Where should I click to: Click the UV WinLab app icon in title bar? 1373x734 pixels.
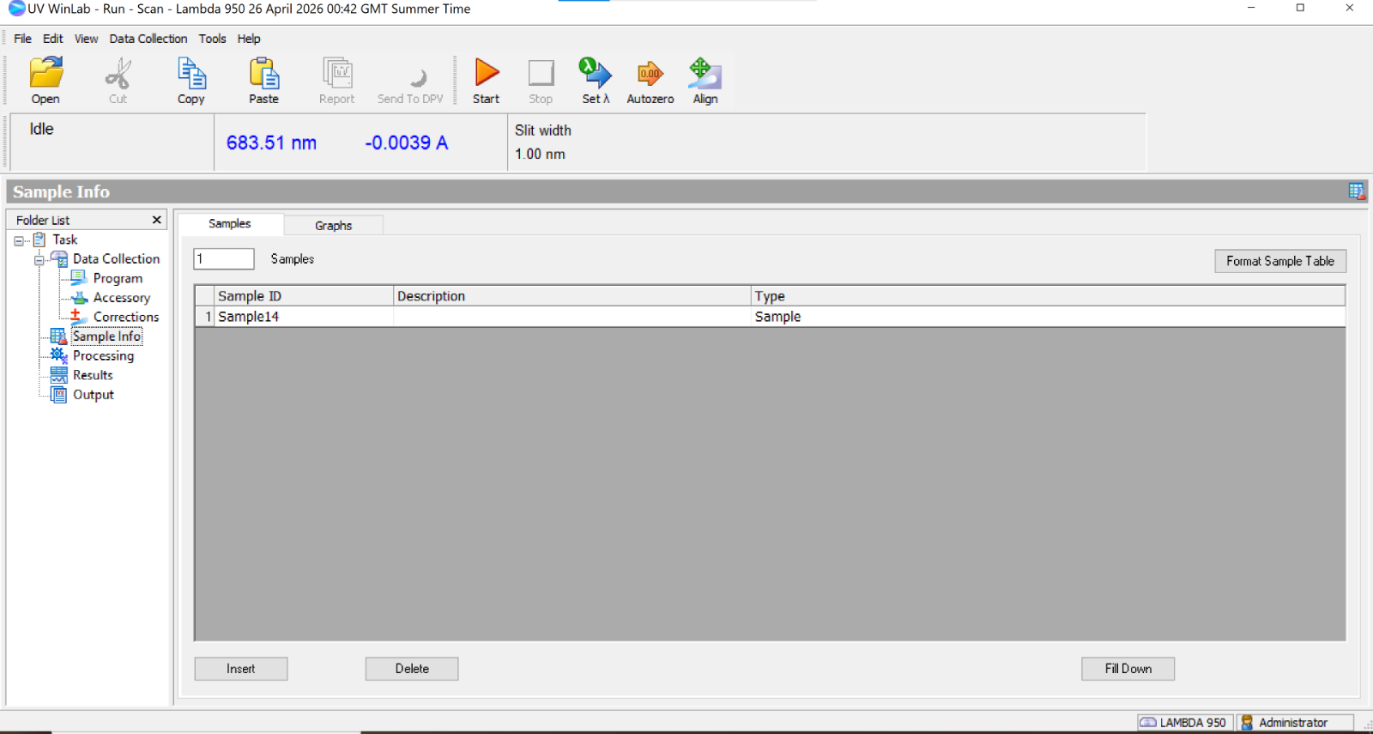pyautogui.click(x=16, y=9)
